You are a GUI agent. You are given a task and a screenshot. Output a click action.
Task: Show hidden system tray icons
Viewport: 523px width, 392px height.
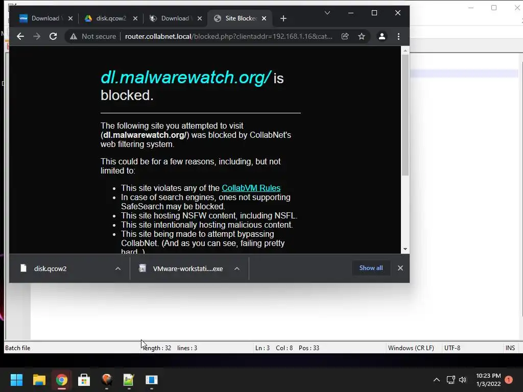point(437,380)
